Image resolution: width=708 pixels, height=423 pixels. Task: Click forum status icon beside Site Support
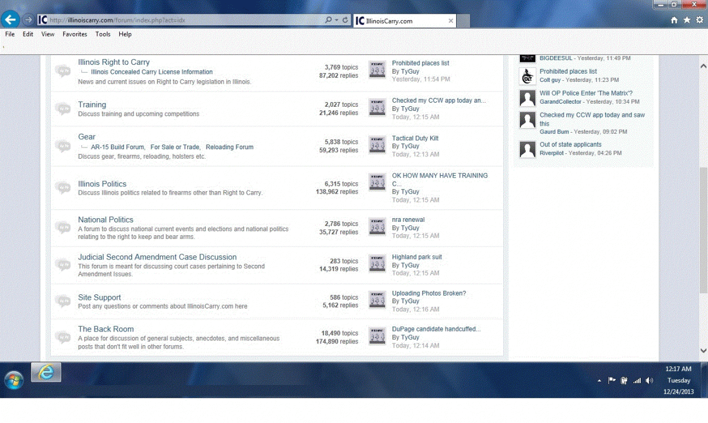(63, 301)
